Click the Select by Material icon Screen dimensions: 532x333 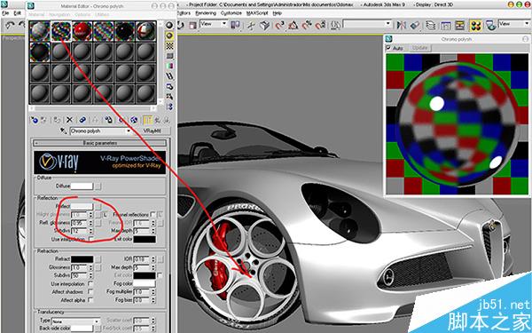(169, 97)
